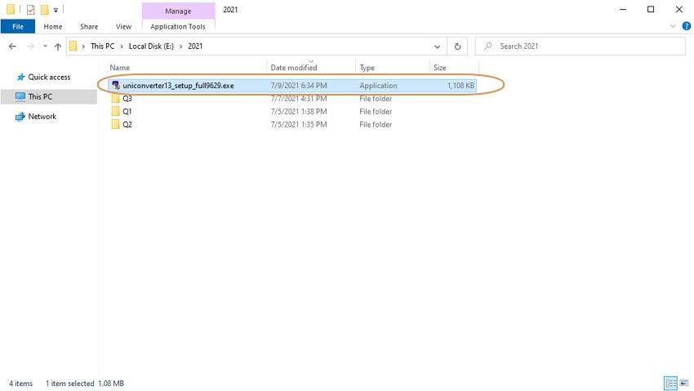Open the recent locations dropdown arrow

coord(44,47)
